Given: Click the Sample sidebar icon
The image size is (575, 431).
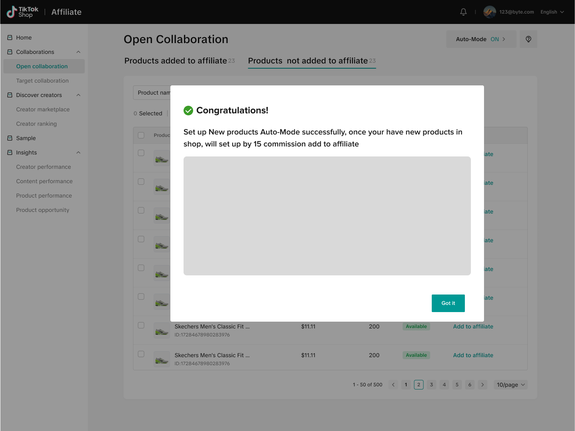Looking at the screenshot, I should [10, 138].
